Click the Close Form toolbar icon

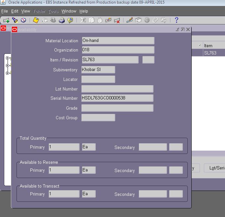[x=70, y=20]
